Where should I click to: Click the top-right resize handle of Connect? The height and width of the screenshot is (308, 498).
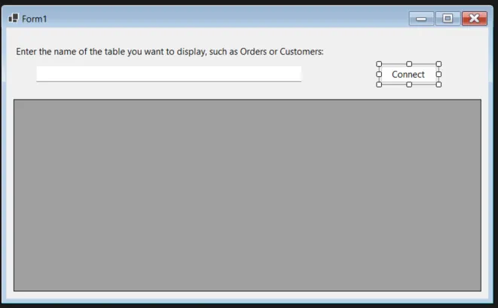tap(438, 64)
